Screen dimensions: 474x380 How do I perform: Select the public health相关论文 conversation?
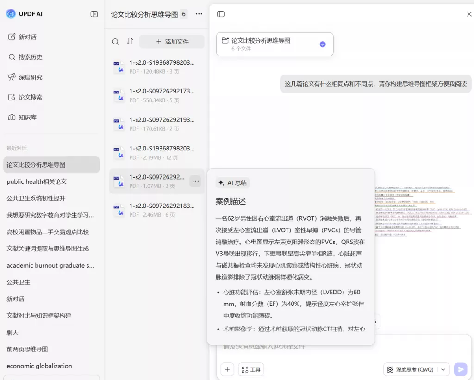[x=51, y=181]
